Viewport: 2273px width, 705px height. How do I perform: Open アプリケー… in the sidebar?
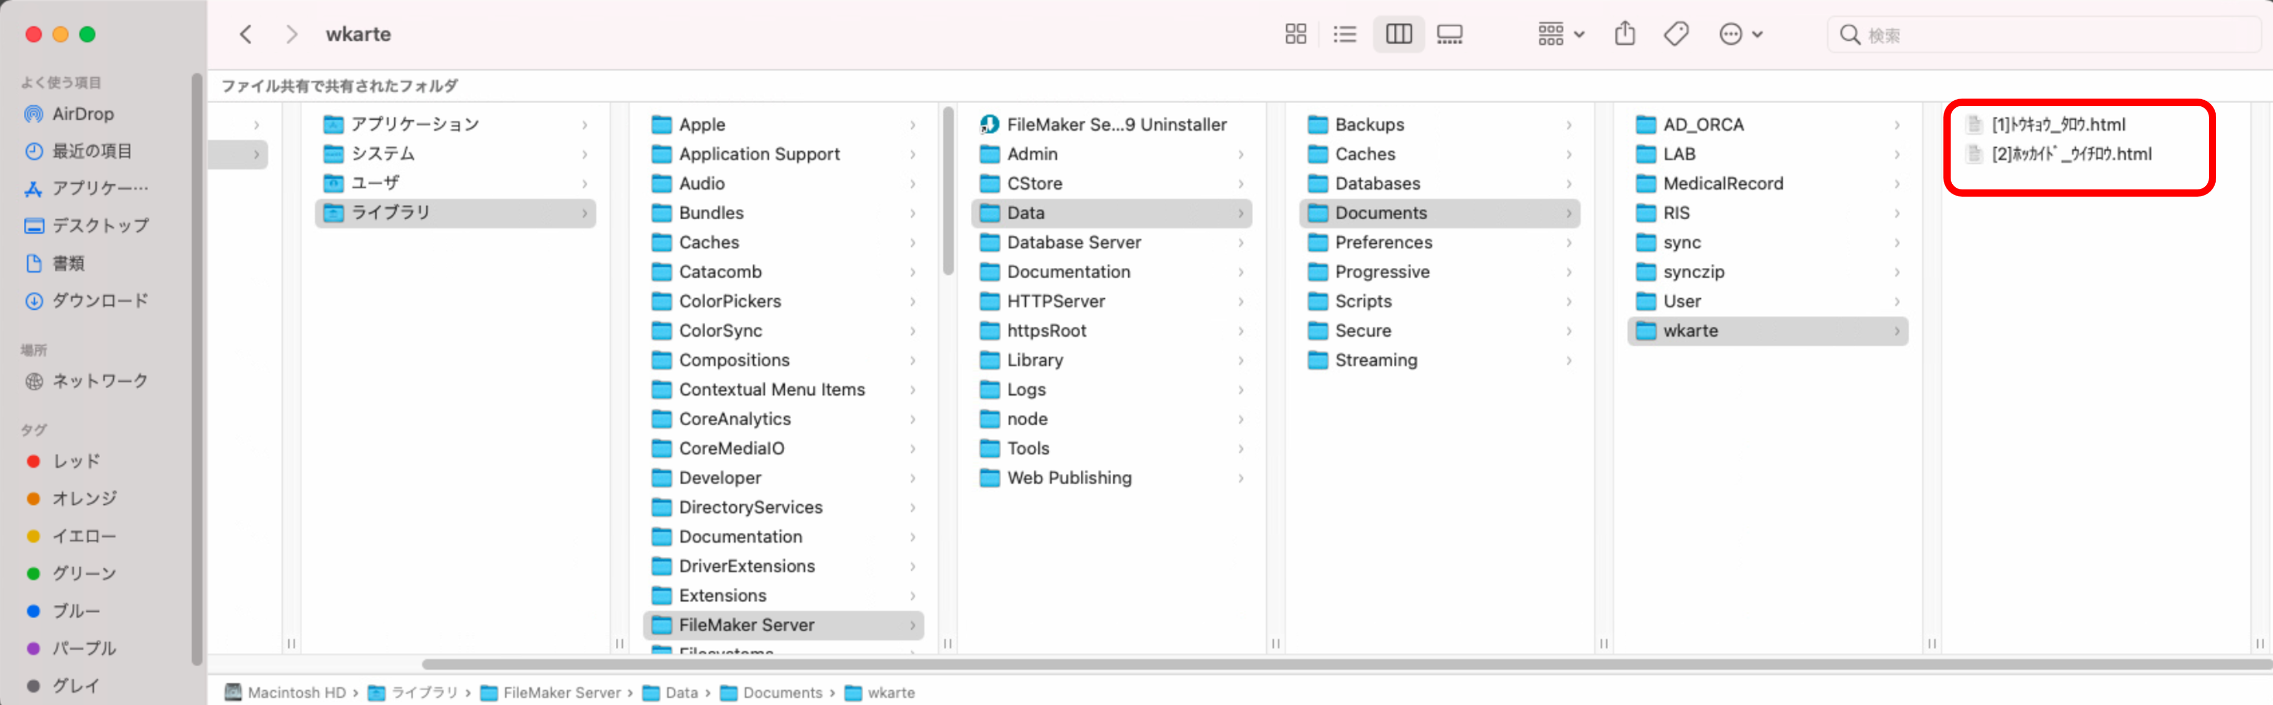click(x=100, y=188)
